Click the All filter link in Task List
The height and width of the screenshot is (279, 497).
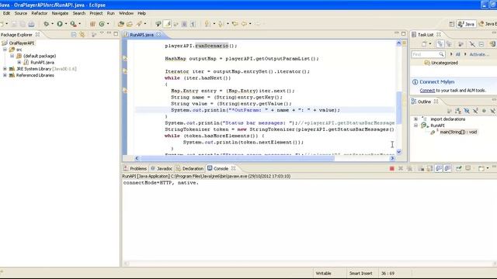click(x=457, y=54)
